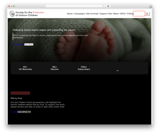Expand the Get Involved menu

(93, 14)
